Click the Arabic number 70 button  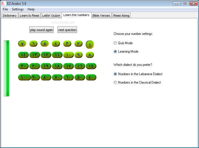(57, 77)
